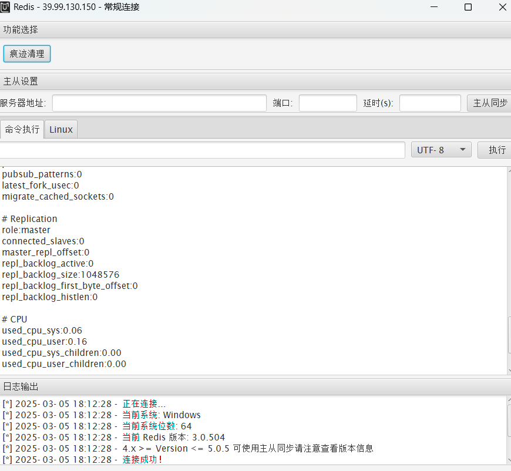Click the 日志输出 log scrollbar thumb
Screen dimensions: 511x471
[509, 420]
